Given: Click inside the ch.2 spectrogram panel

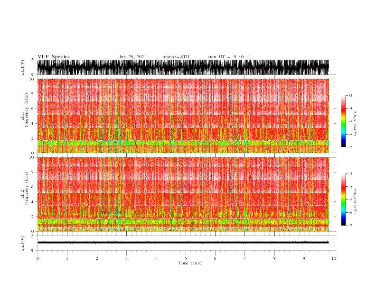Looking at the screenshot, I should (183, 194).
